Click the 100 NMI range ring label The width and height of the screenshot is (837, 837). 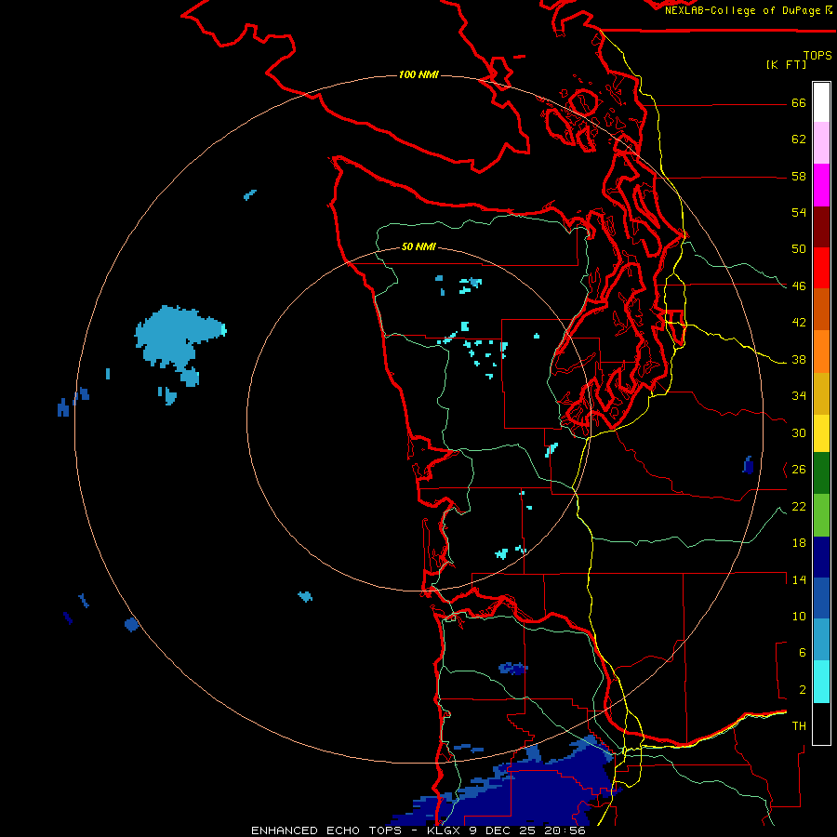pos(418,74)
